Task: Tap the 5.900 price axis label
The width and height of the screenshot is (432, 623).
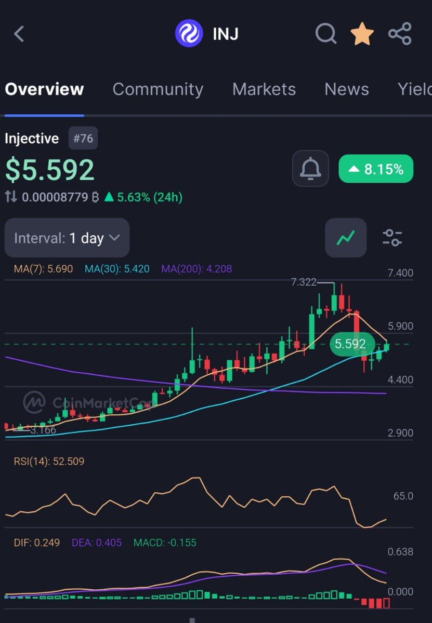Action: click(400, 327)
